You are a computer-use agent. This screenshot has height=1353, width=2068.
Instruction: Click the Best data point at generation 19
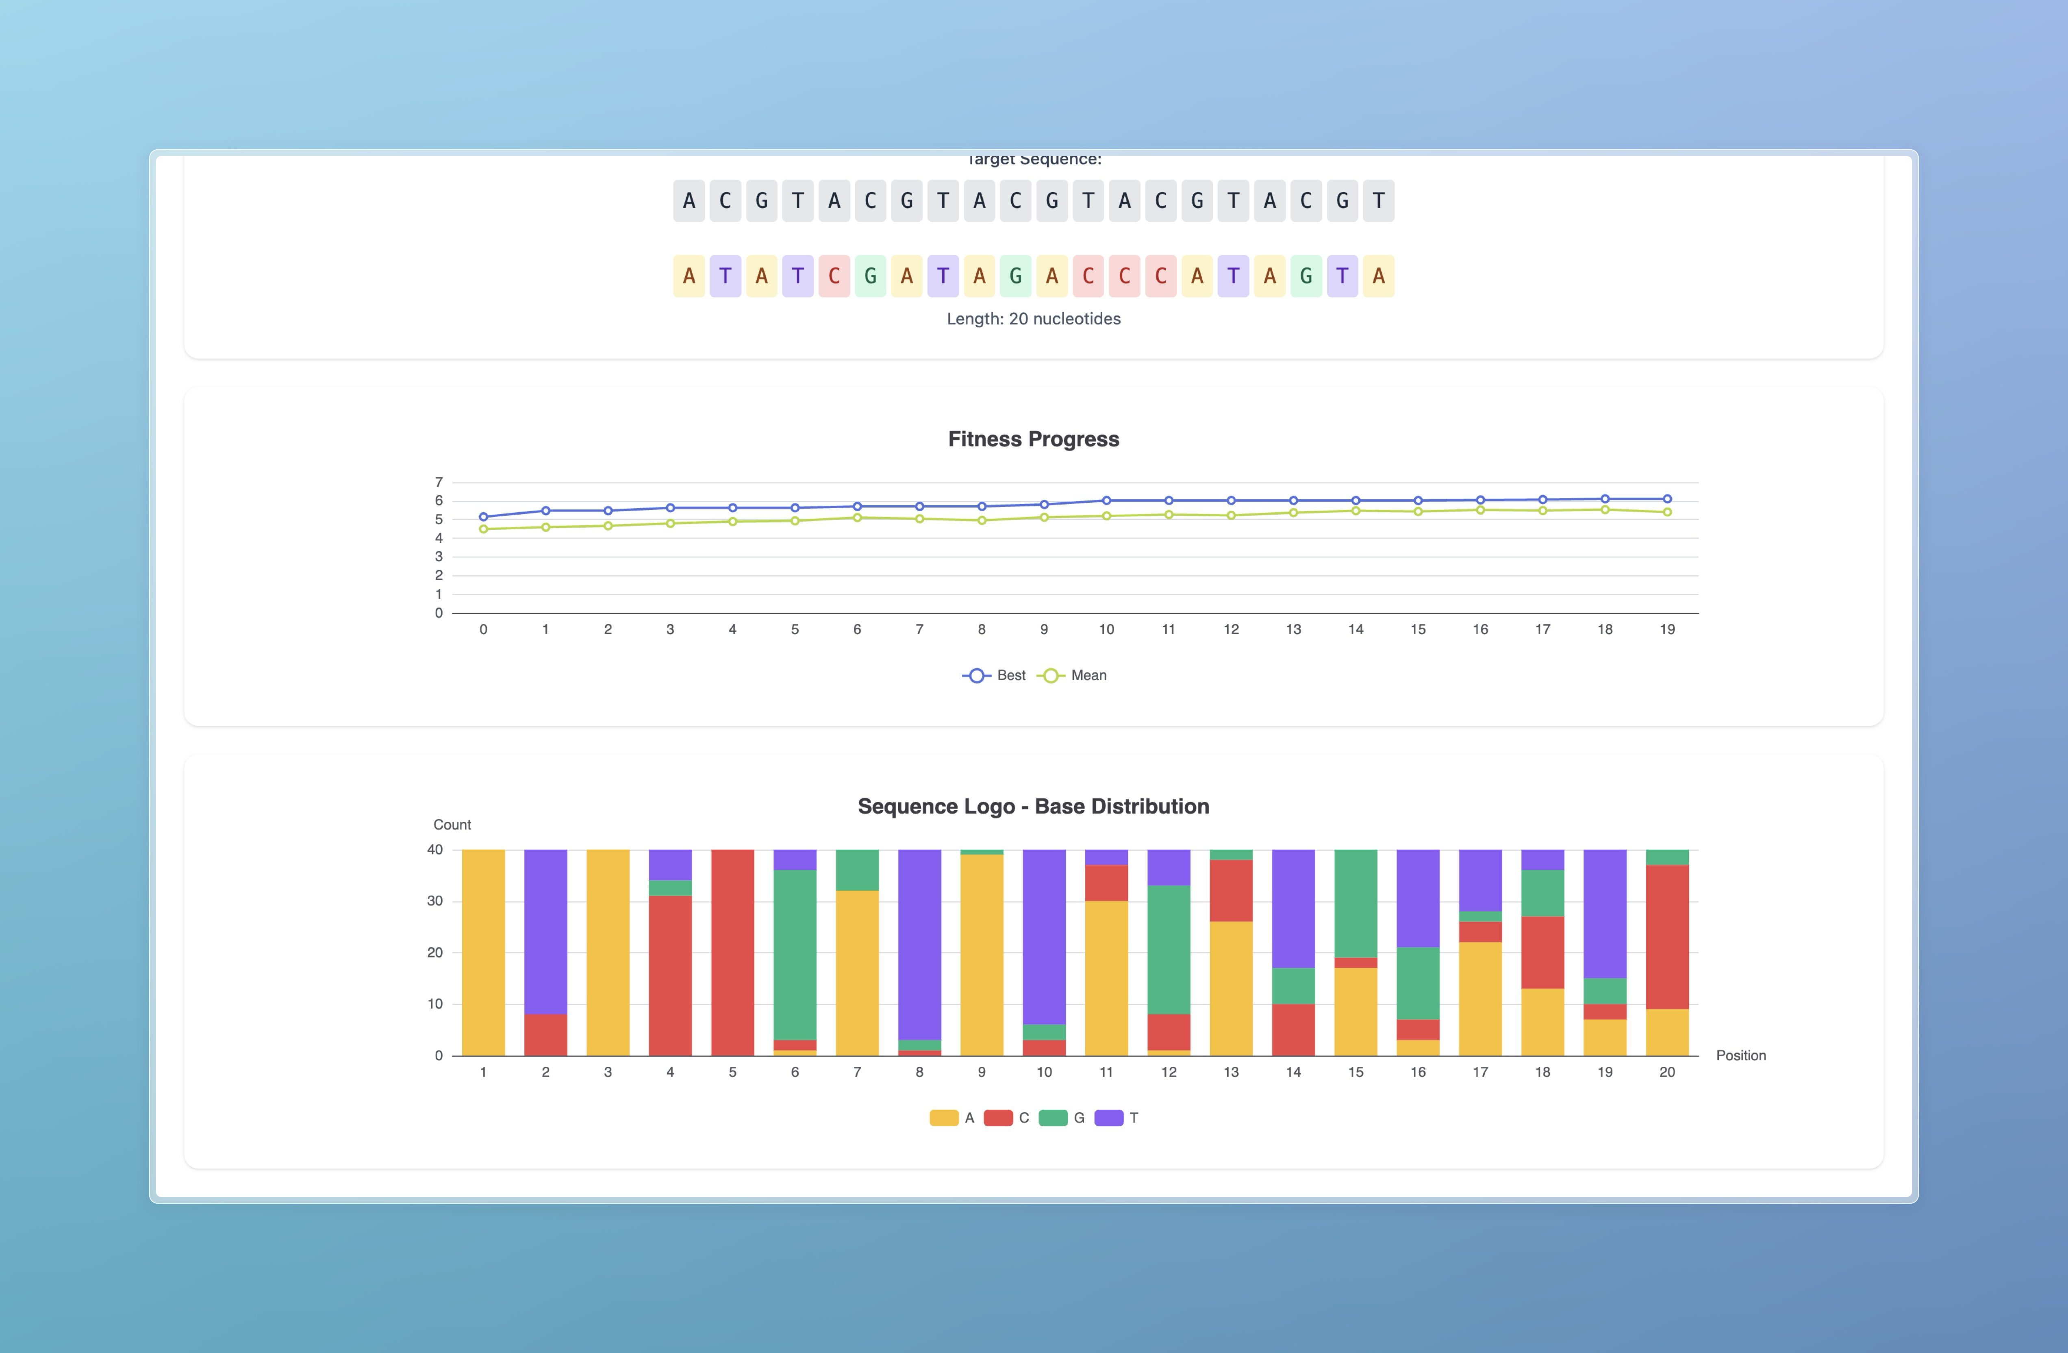(x=1666, y=499)
